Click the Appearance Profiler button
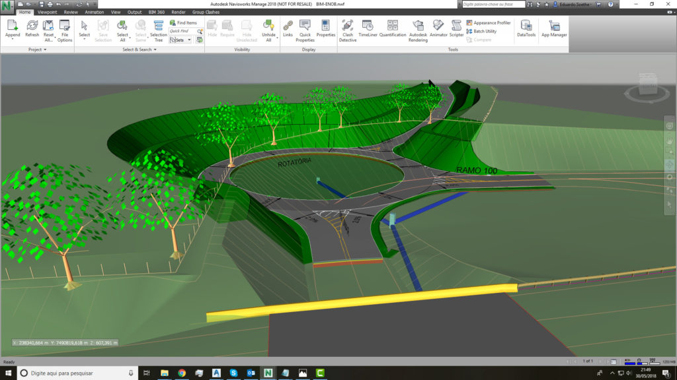This screenshot has width=677, height=380. 489,23
